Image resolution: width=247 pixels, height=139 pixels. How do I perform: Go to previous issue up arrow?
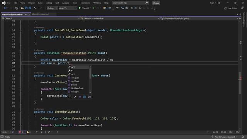point(37,132)
